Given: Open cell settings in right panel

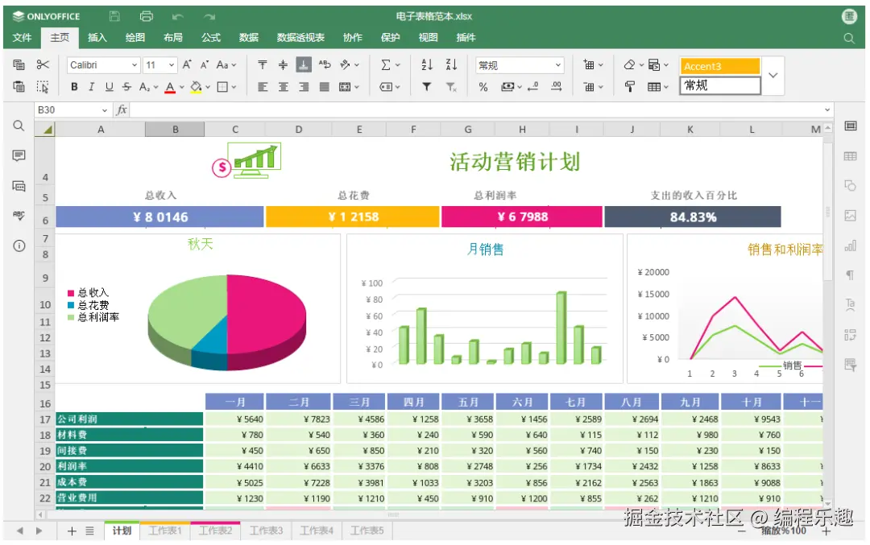Looking at the screenshot, I should [850, 126].
